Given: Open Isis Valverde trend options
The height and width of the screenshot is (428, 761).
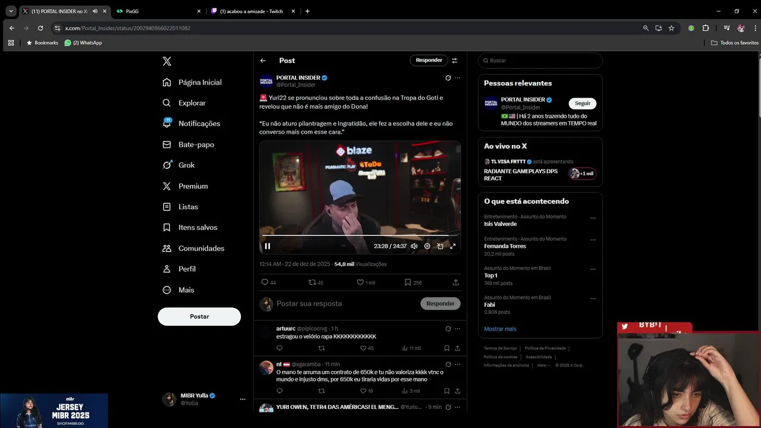Looking at the screenshot, I should coord(593,218).
